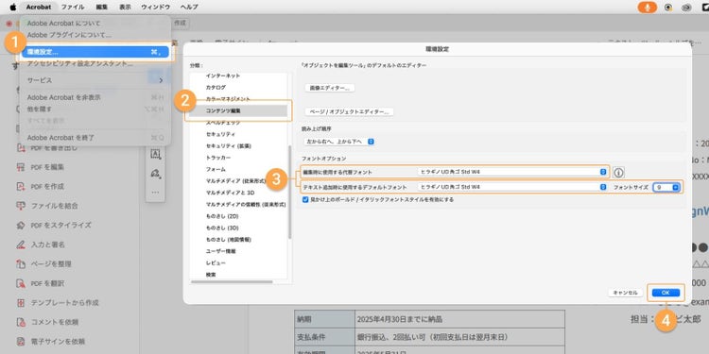
Task: Click the キャンセル button
Action: coord(626,293)
